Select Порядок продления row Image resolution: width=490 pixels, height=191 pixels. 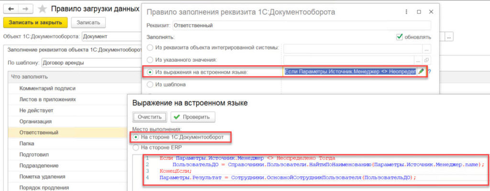tap(67, 188)
